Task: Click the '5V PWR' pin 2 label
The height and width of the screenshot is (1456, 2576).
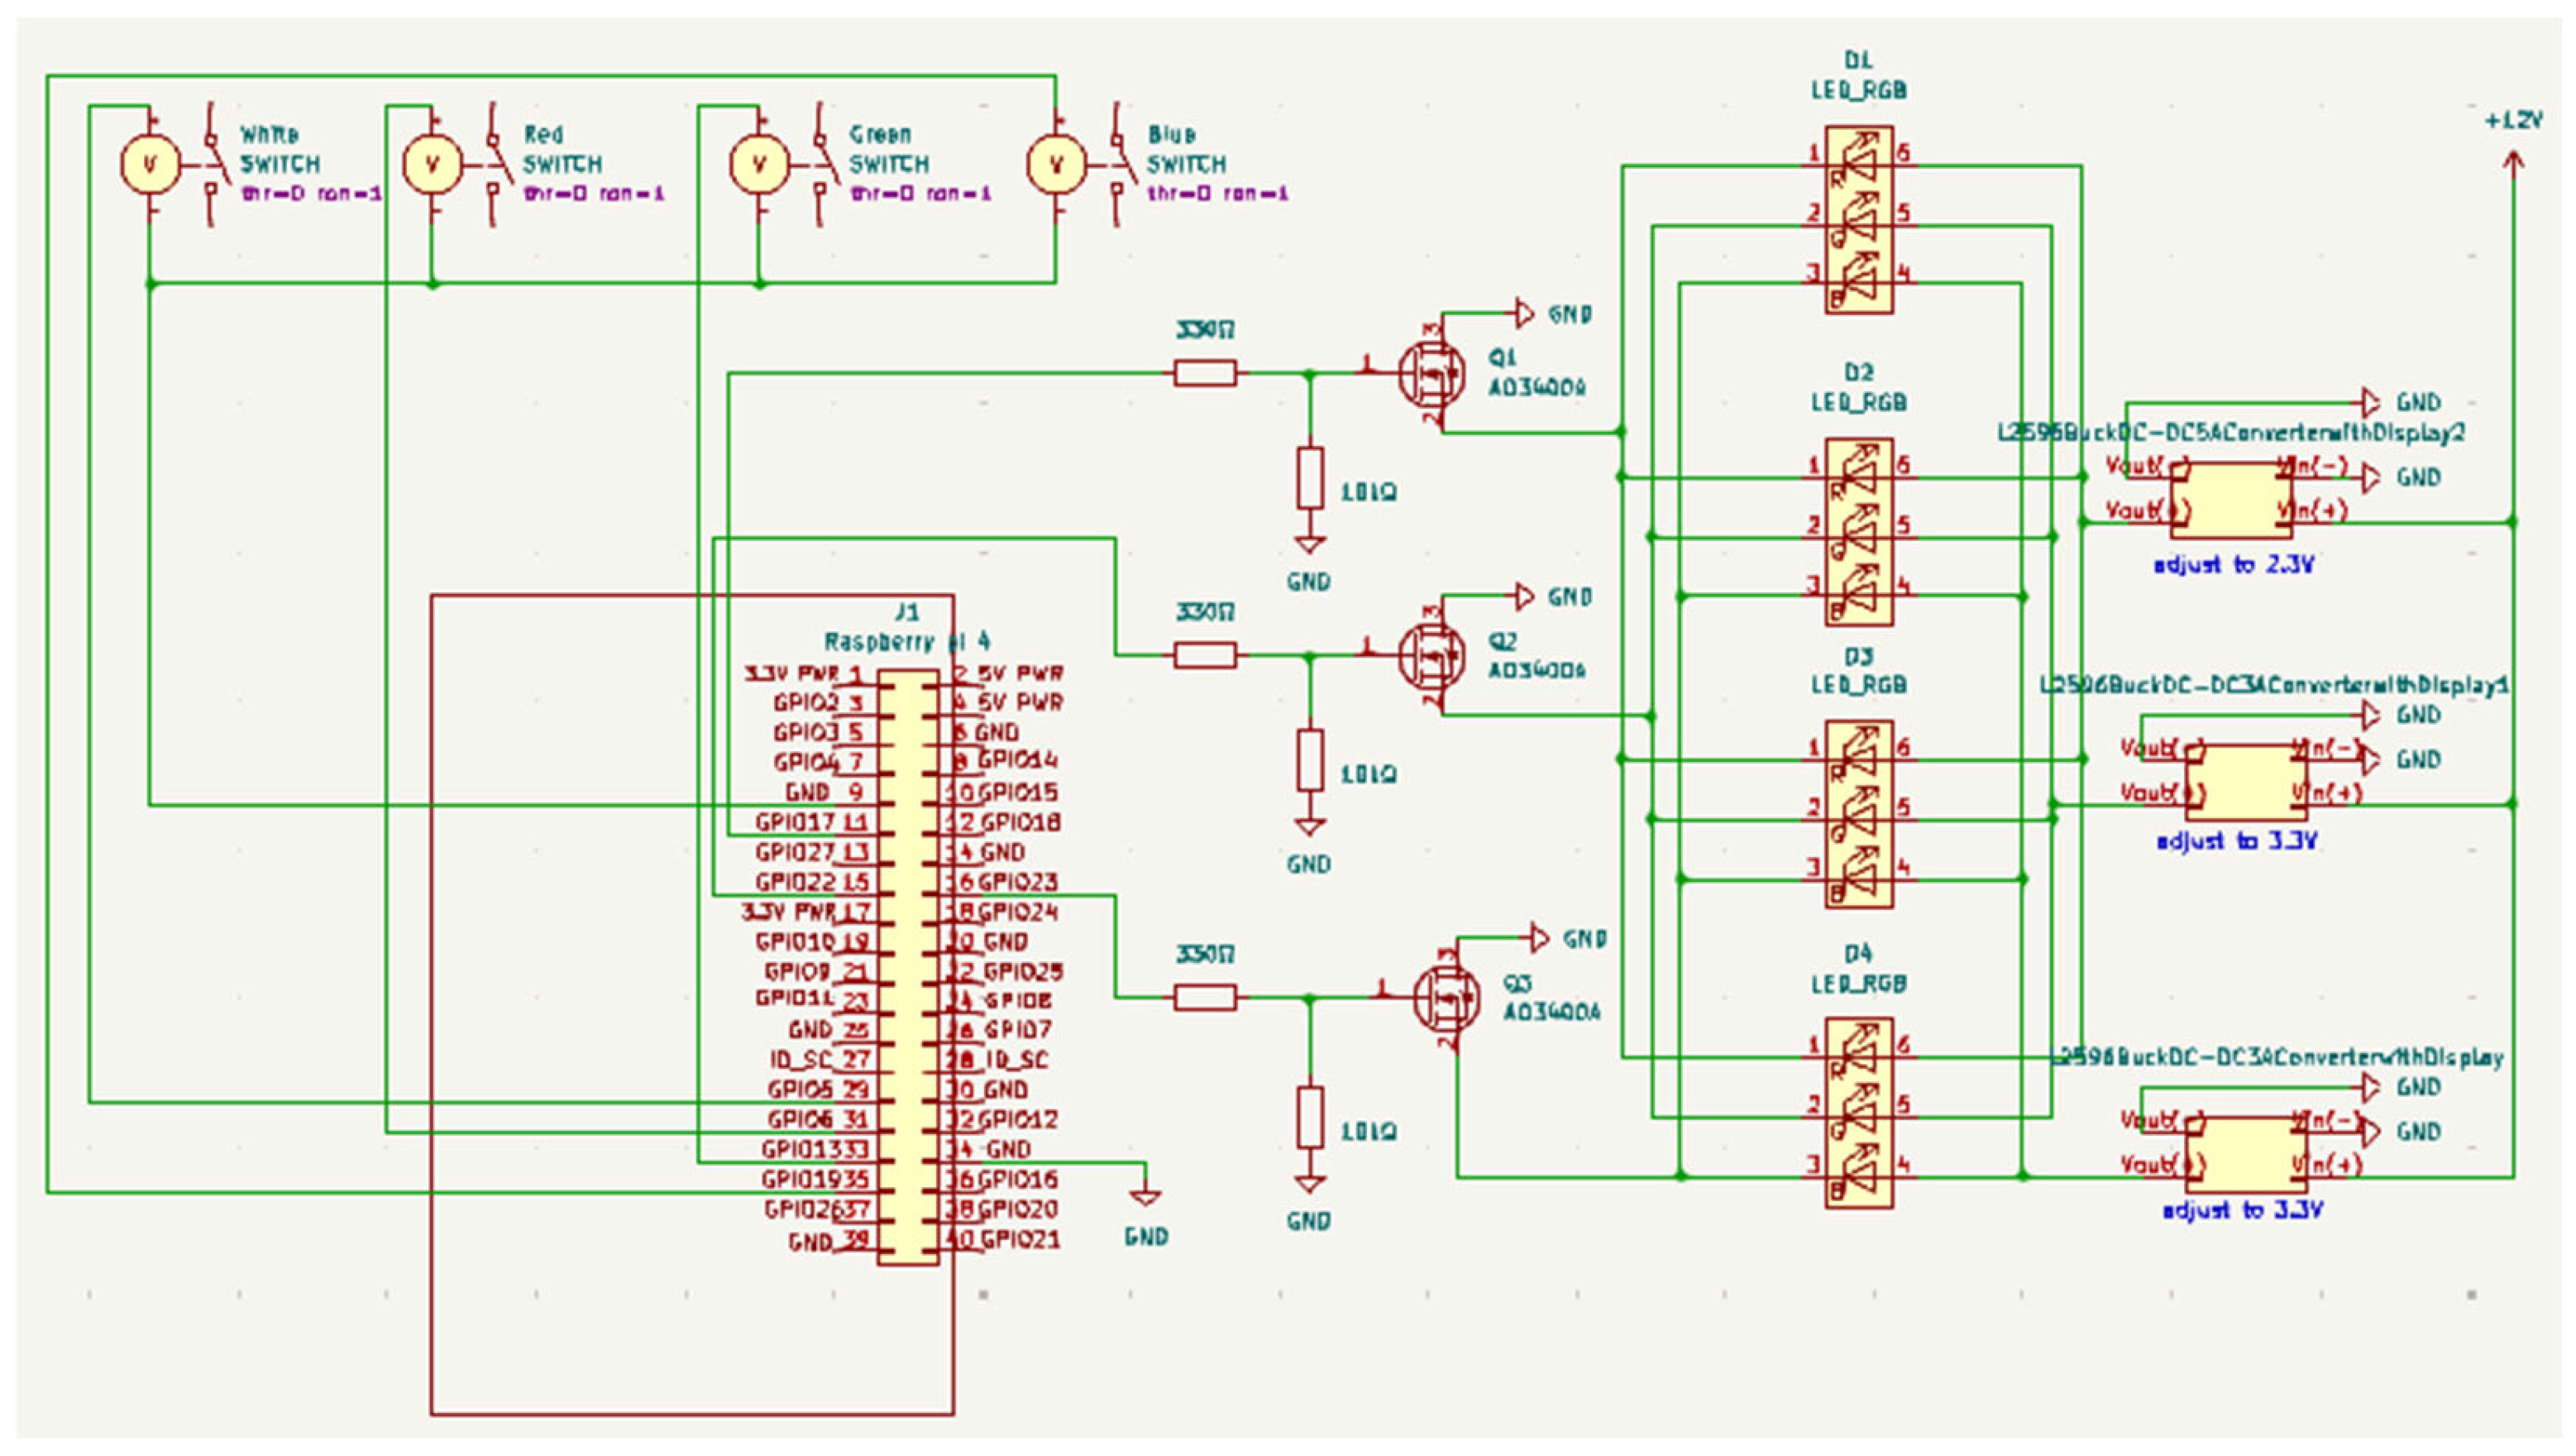Action: pos(1020,673)
